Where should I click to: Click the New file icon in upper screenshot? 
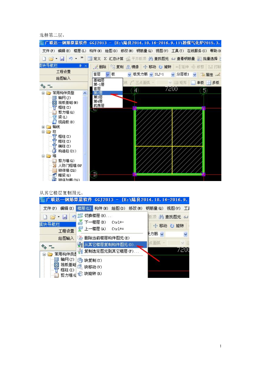click(44, 59)
